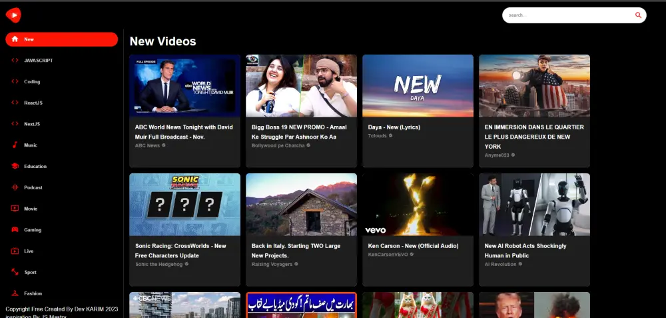Click verified badge next to Anyme023
Screen dimensions: 666x318
(x=513, y=155)
